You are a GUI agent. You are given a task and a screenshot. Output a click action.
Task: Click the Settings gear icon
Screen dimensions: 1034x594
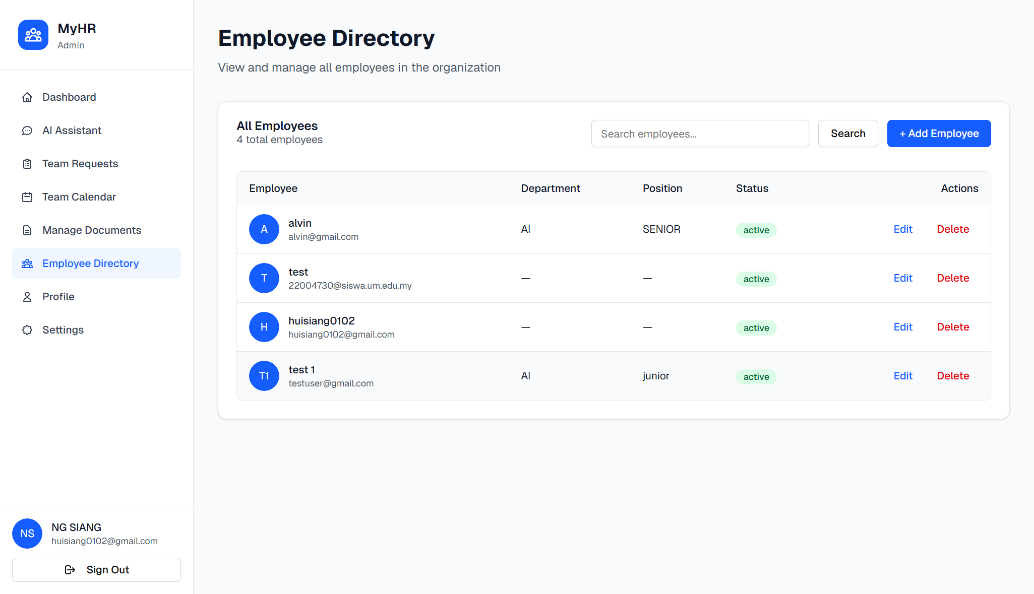coord(27,330)
